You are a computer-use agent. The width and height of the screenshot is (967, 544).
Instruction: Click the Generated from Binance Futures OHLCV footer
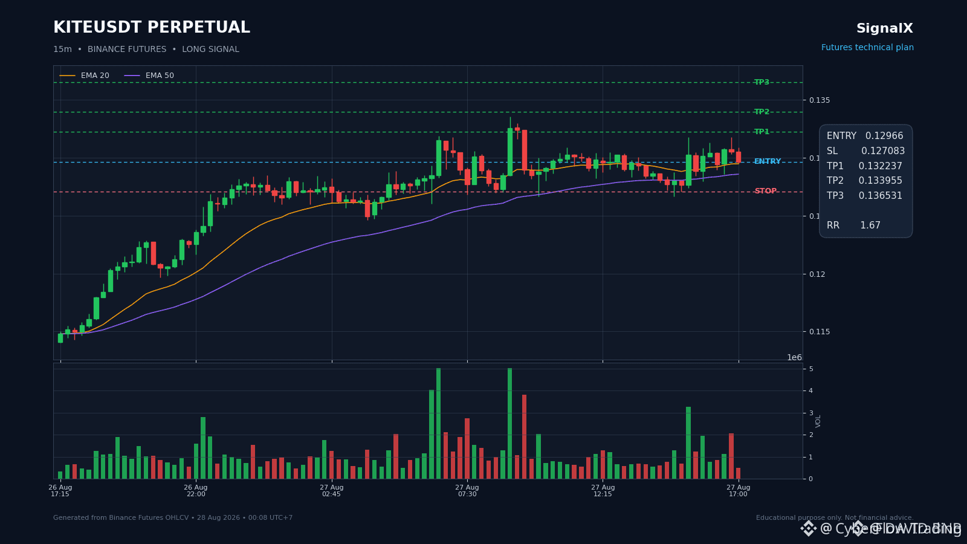point(173,518)
